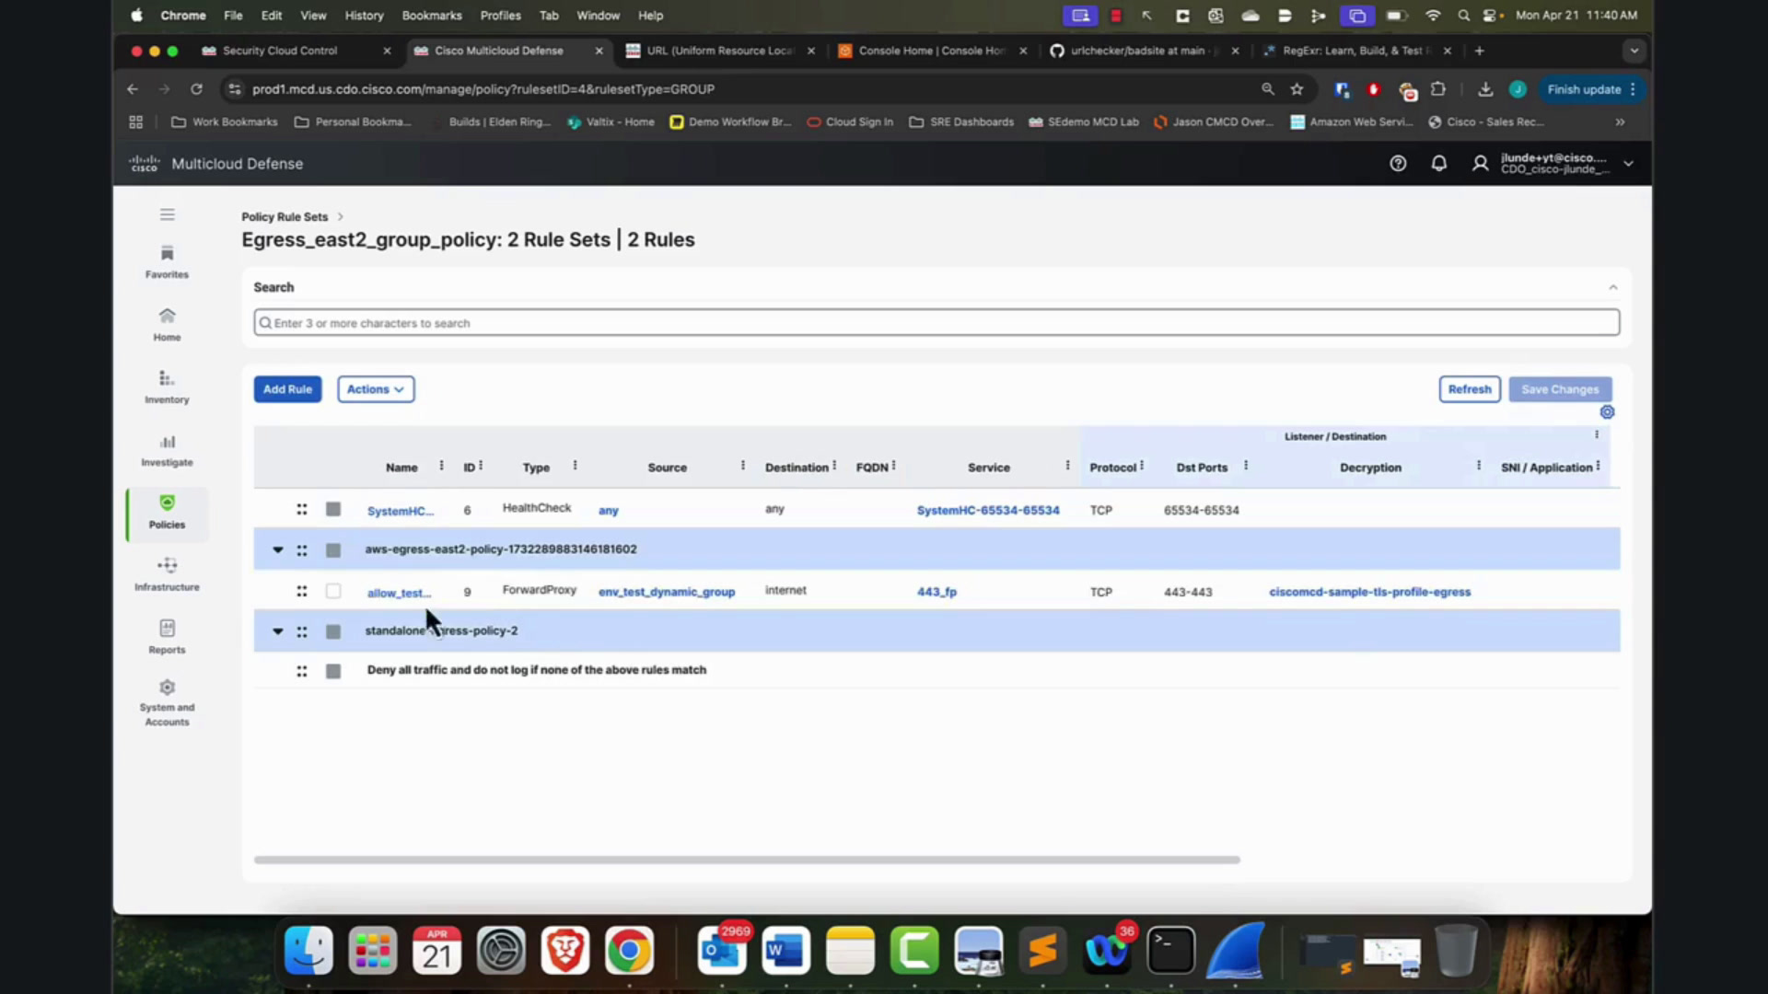1768x994 pixels.
Task: Click drag handle of allow_test rule row
Action: (302, 591)
